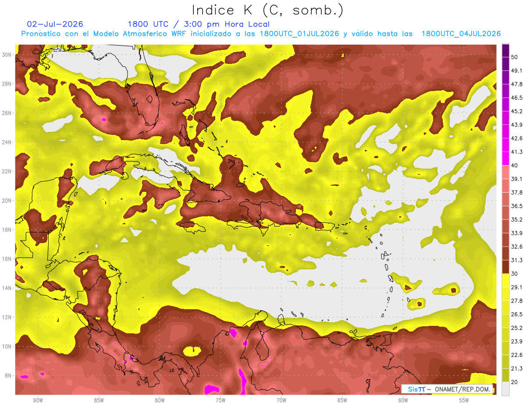Viewport: 526px width, 406px height.
Task: Click the dark brown swatch between 30 and 31.3
Action: coord(505,267)
